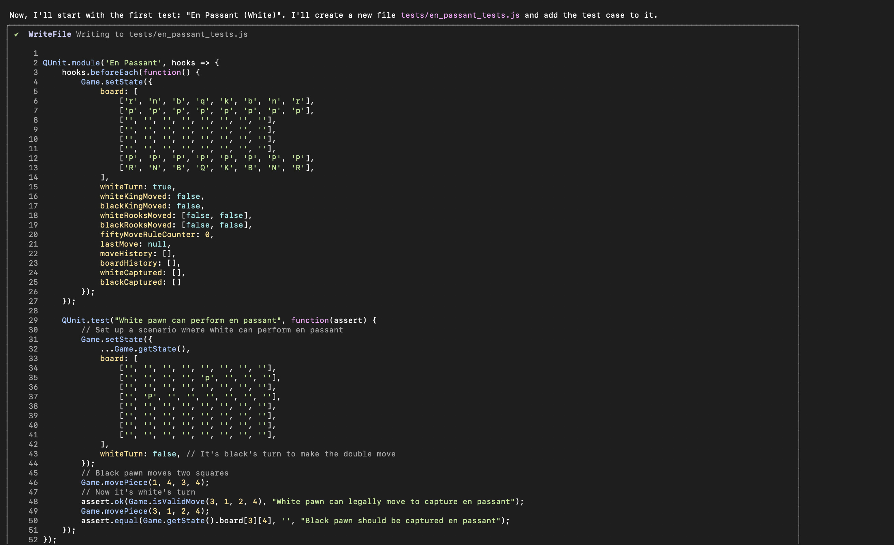The image size is (894, 545).
Task: Click the 'whiteRooksMoved: [false, false],' line
Action: click(x=176, y=216)
